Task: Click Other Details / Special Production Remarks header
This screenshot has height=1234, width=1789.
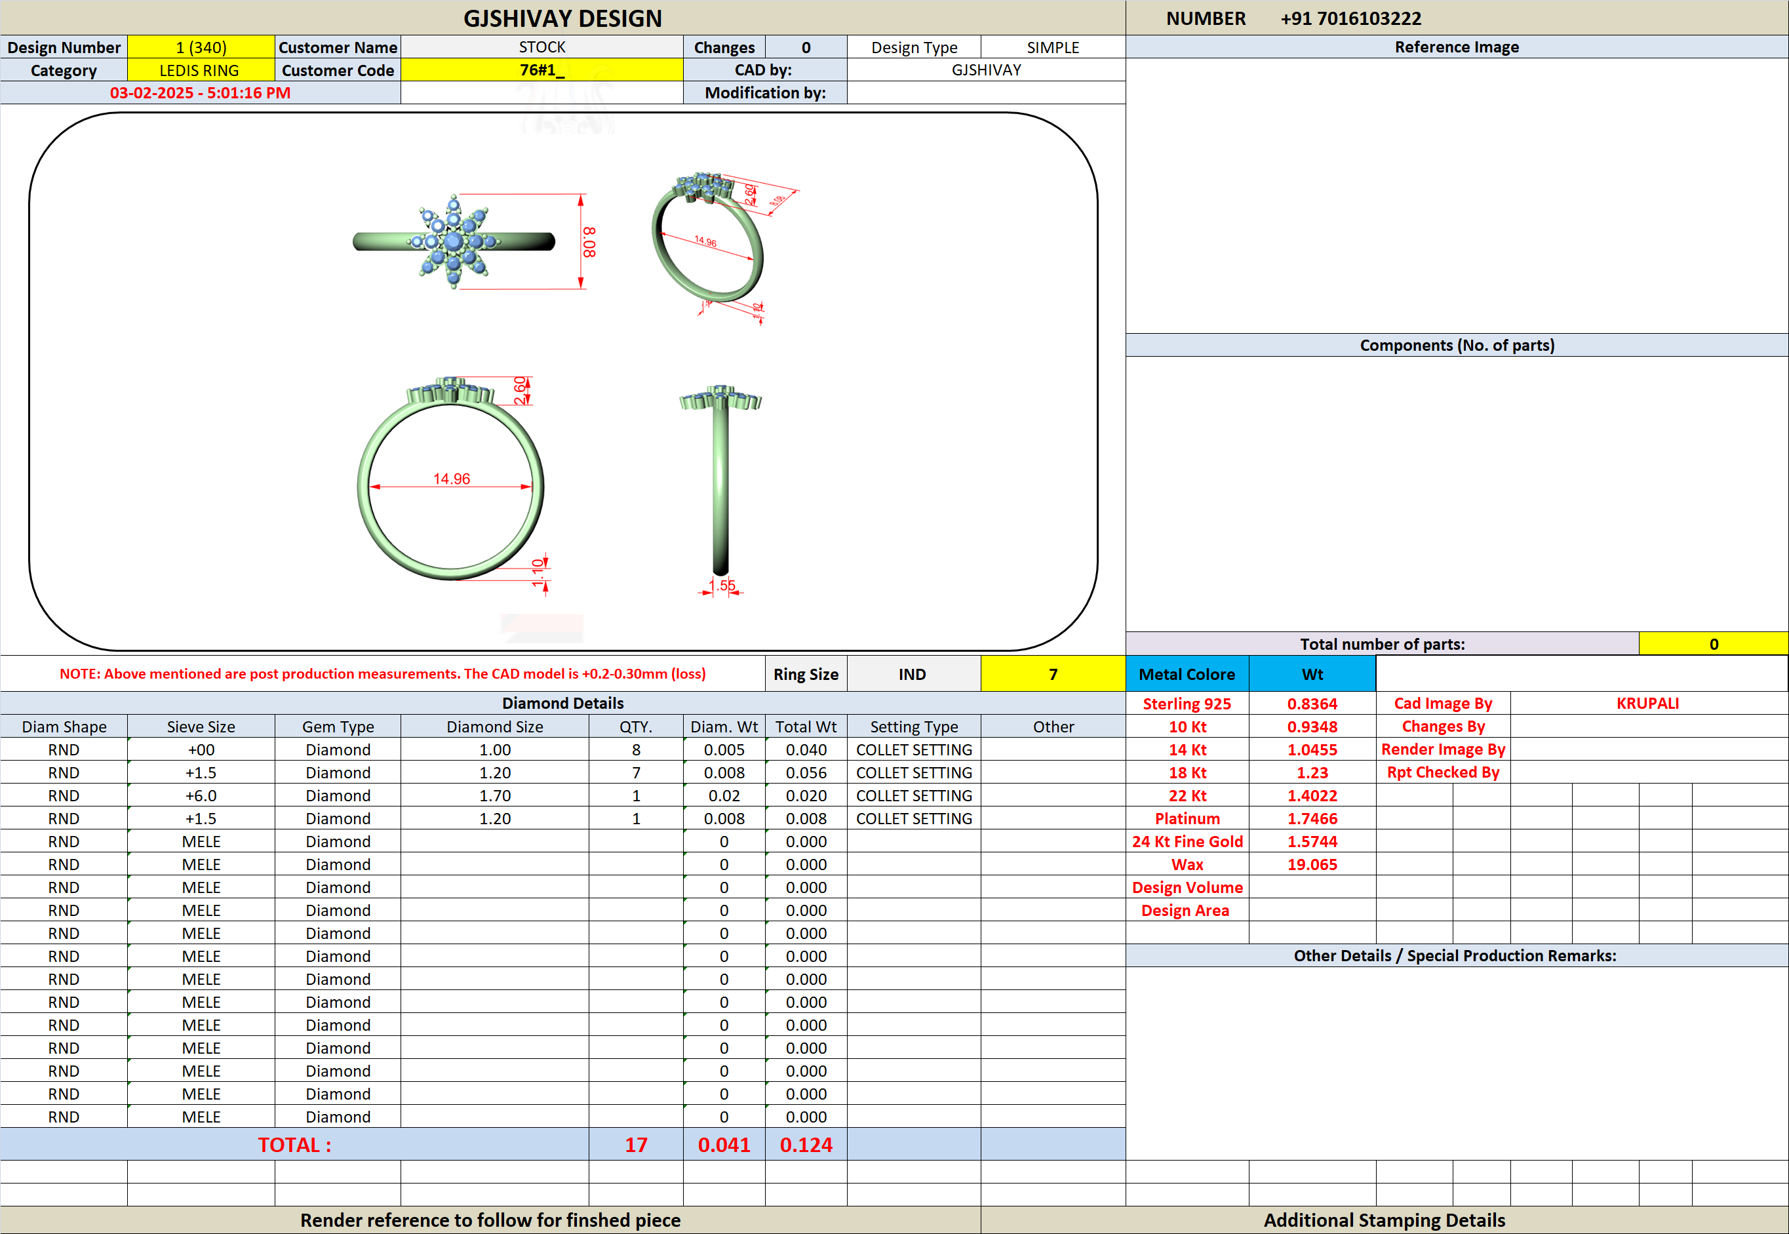Action: (1455, 955)
